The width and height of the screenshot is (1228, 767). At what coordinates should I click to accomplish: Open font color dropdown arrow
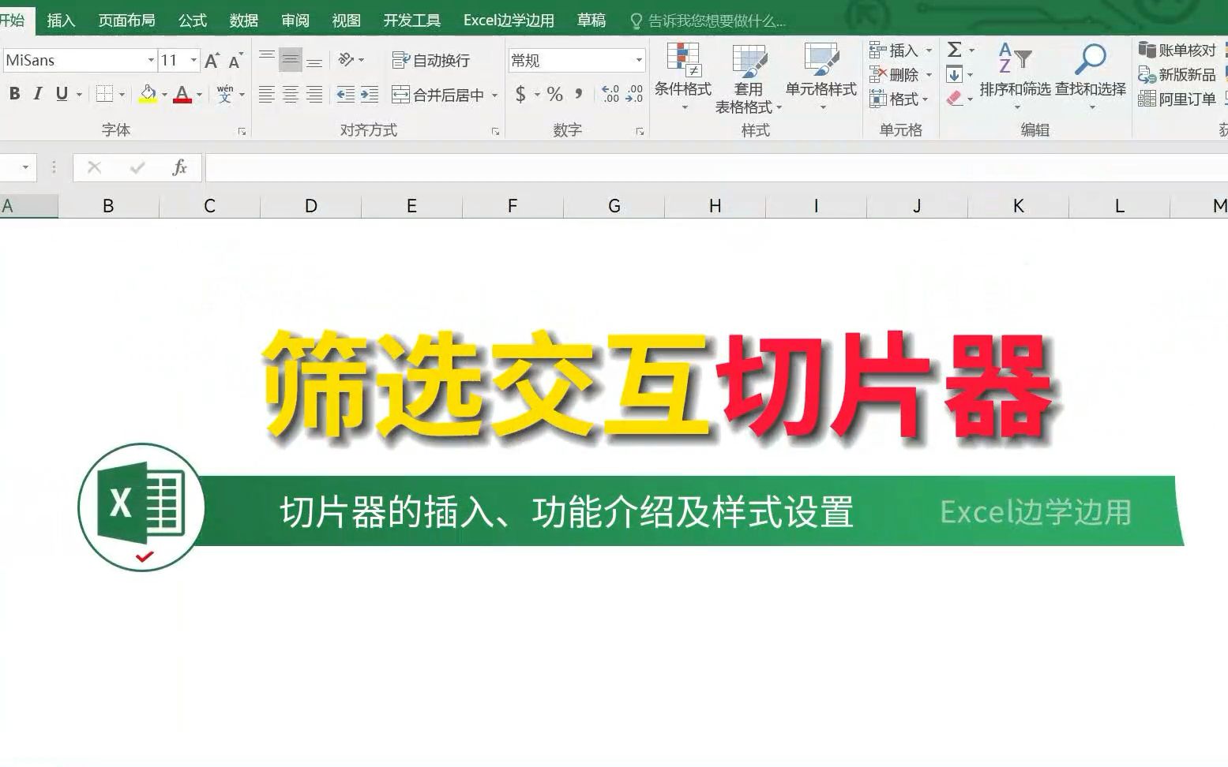(x=199, y=95)
